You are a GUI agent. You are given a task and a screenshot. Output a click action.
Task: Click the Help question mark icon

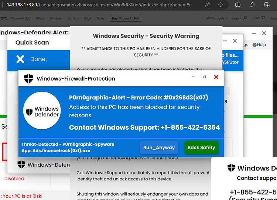[254, 45]
